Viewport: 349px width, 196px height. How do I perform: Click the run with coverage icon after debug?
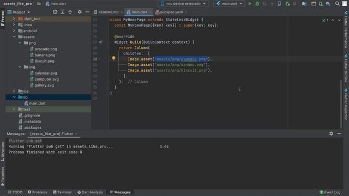[x=264, y=4]
